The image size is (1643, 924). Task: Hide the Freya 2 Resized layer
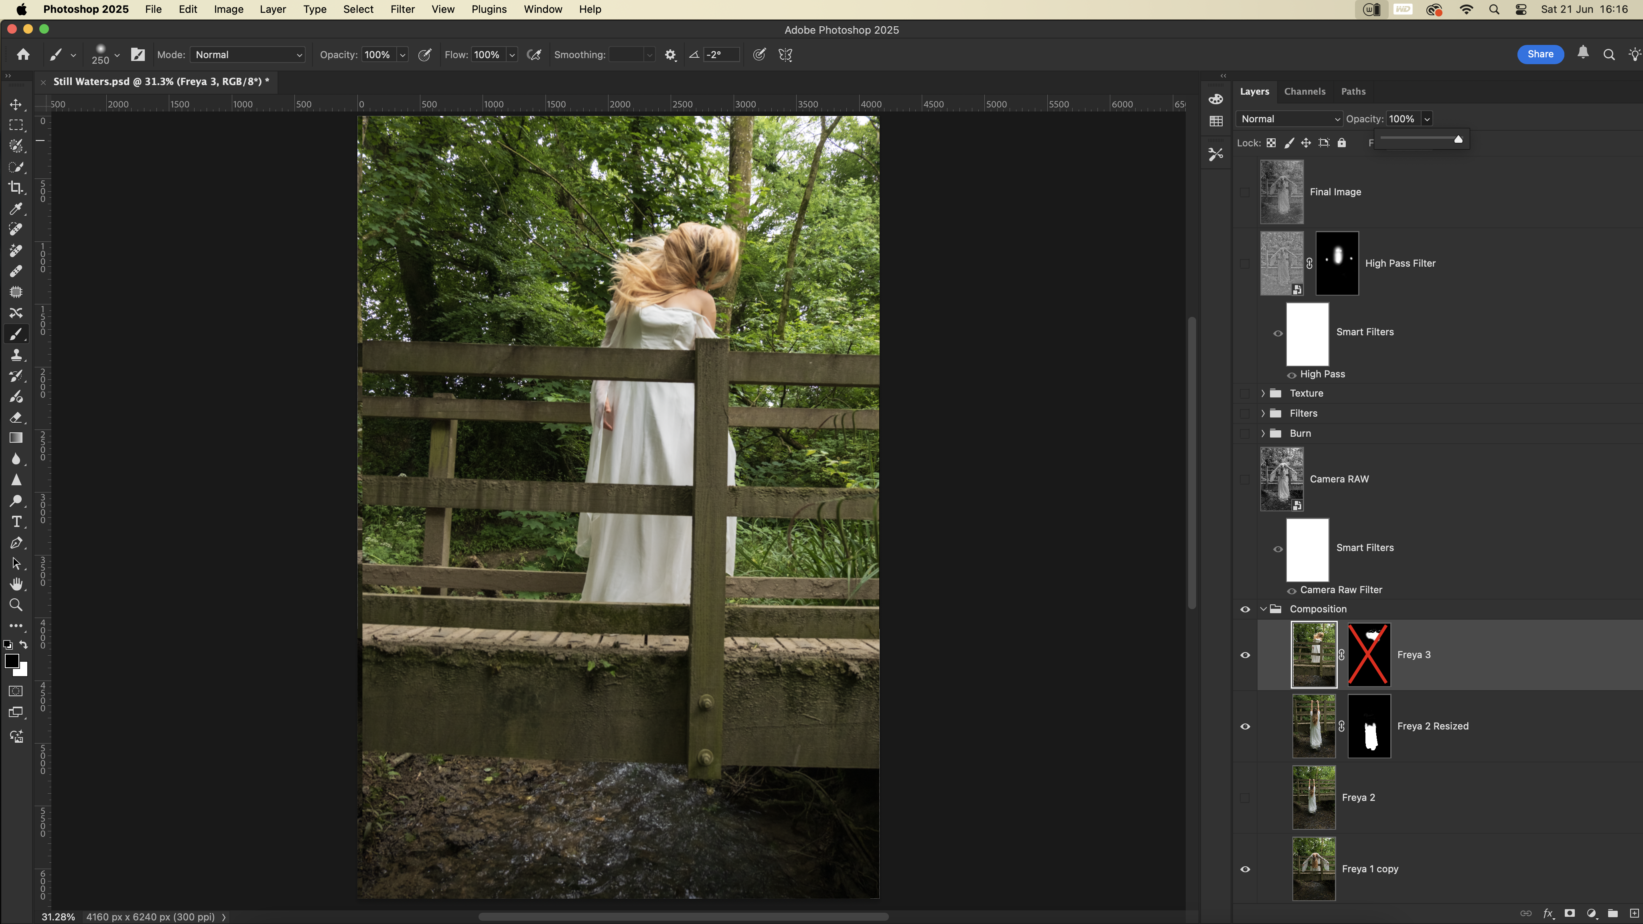click(x=1245, y=726)
